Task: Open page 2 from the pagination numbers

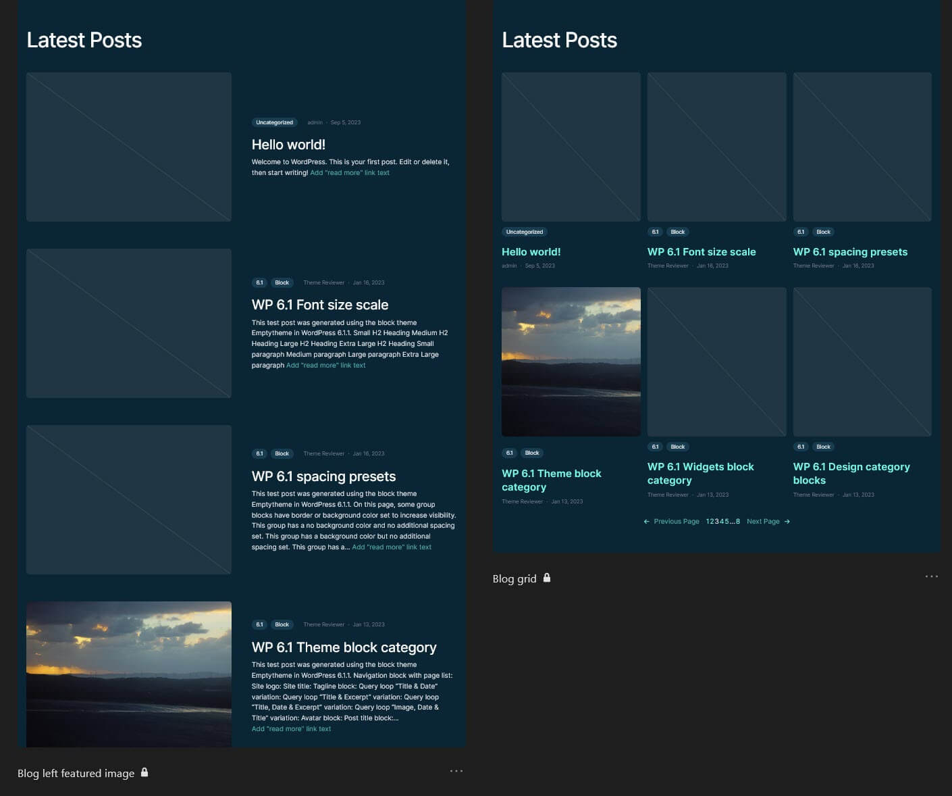Action: [x=713, y=521]
